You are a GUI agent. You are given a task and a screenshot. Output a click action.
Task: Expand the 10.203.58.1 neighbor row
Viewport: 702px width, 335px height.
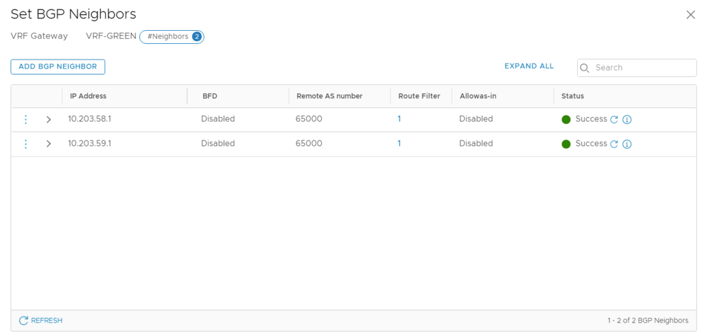click(x=49, y=119)
